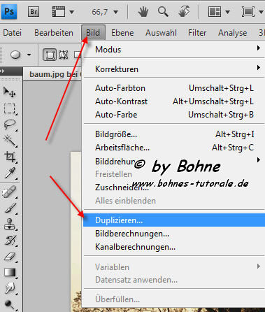Select the Lasso tool

(x=10, y=125)
